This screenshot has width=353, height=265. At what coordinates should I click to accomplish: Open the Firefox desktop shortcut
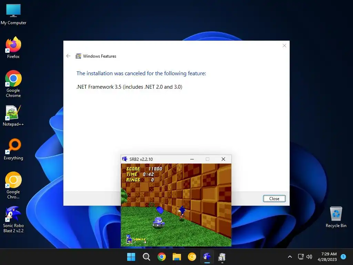(x=13, y=48)
